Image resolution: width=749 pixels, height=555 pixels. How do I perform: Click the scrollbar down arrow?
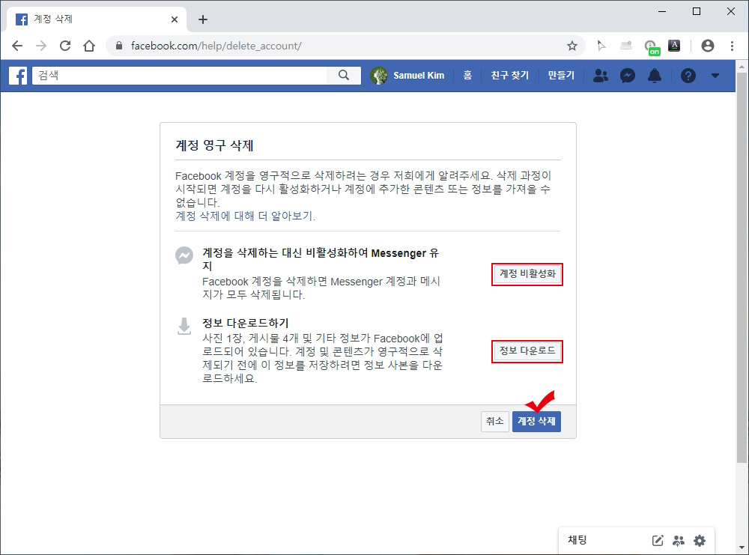point(741,548)
